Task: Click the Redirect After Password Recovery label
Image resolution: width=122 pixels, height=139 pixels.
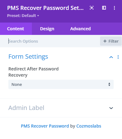Action: [x=33, y=72]
